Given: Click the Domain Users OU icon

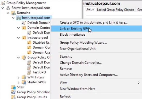Looking at the screenshot, I should (x=29, y=53).
